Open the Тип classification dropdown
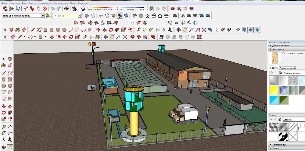The image size is (305, 151). [43, 16]
